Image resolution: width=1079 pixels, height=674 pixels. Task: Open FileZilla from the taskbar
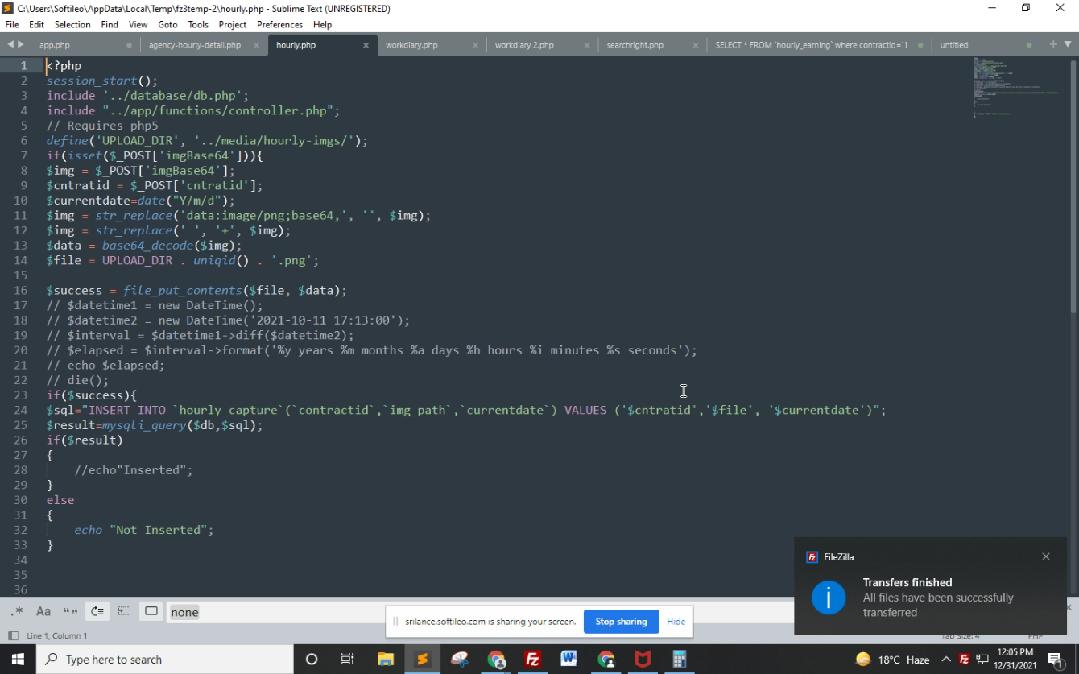click(x=532, y=659)
